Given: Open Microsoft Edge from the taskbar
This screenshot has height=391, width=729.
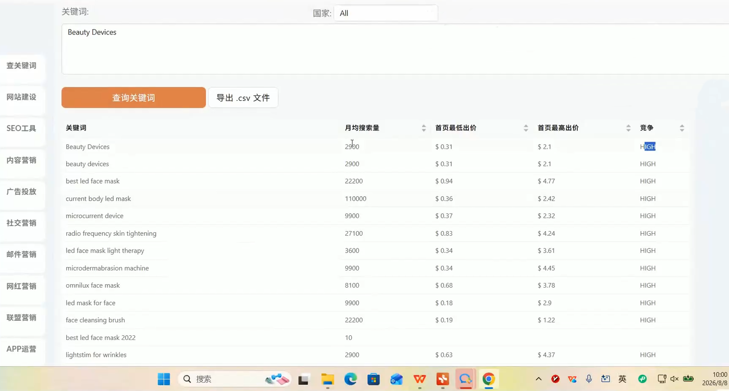Looking at the screenshot, I should [x=350, y=379].
